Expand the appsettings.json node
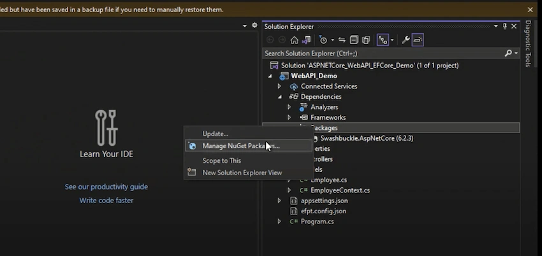 tap(279, 201)
